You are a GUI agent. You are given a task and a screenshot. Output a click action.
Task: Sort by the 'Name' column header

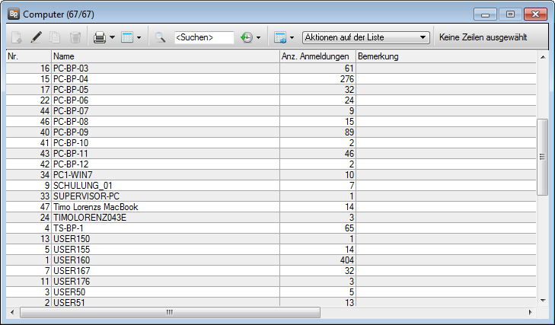[x=165, y=56]
